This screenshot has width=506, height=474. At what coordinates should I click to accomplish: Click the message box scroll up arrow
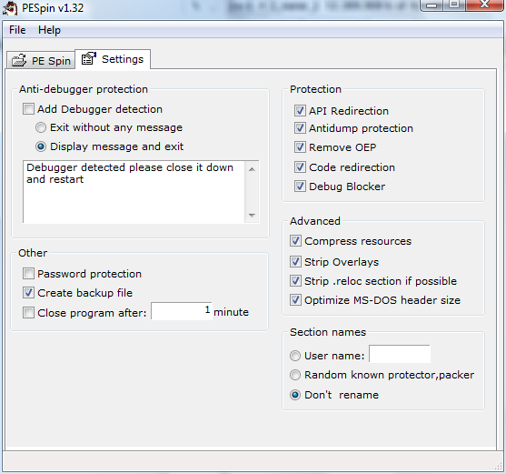tap(252, 169)
